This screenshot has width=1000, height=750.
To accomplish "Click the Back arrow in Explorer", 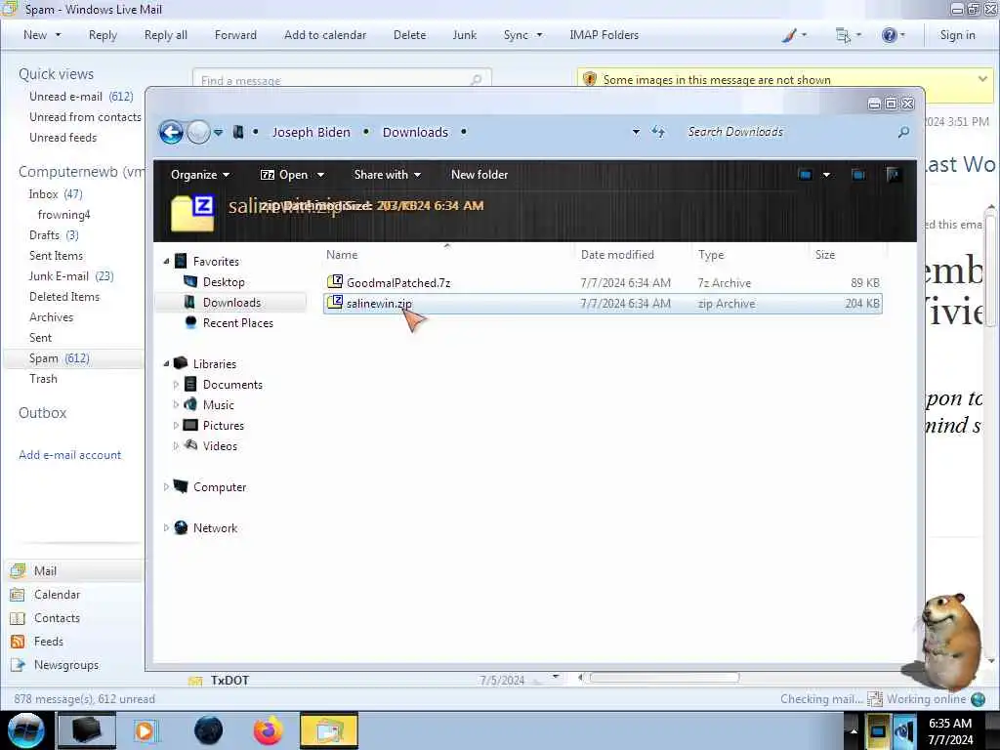I will pyautogui.click(x=171, y=132).
